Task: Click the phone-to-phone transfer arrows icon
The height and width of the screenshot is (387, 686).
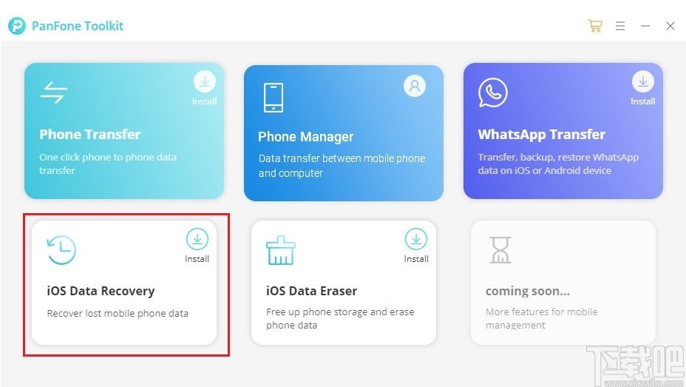Action: [x=54, y=92]
